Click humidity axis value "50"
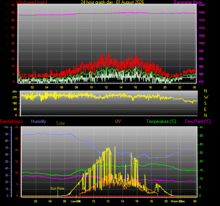Screen dimensions: 220x206 (x=7, y=161)
